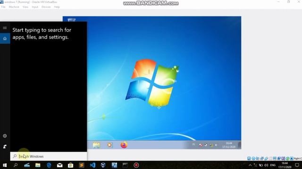Open the VirtualBox Machine menu
The height and width of the screenshot is (169, 302).
click(14, 7)
